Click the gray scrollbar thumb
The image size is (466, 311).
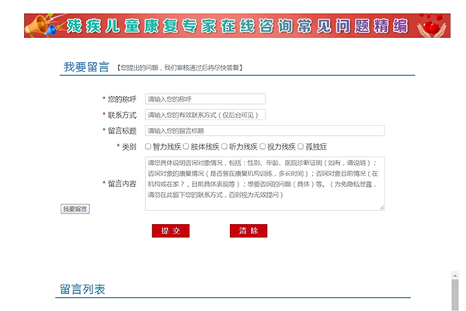tap(455, 295)
